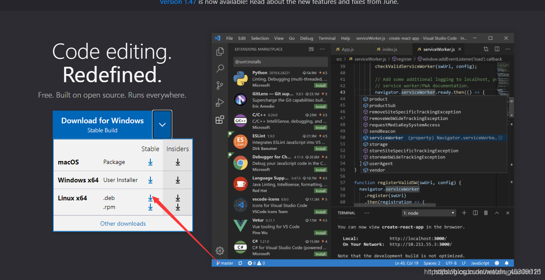
Task: Click 'JavaScript' language mode in status bar
Action: tap(480, 263)
